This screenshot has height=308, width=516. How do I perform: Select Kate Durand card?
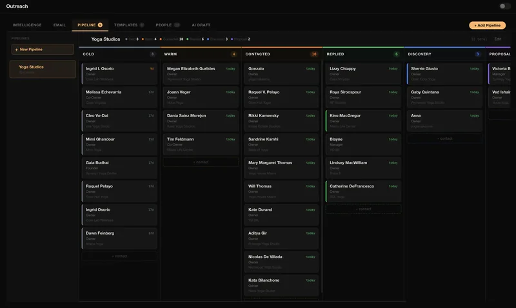(281, 215)
